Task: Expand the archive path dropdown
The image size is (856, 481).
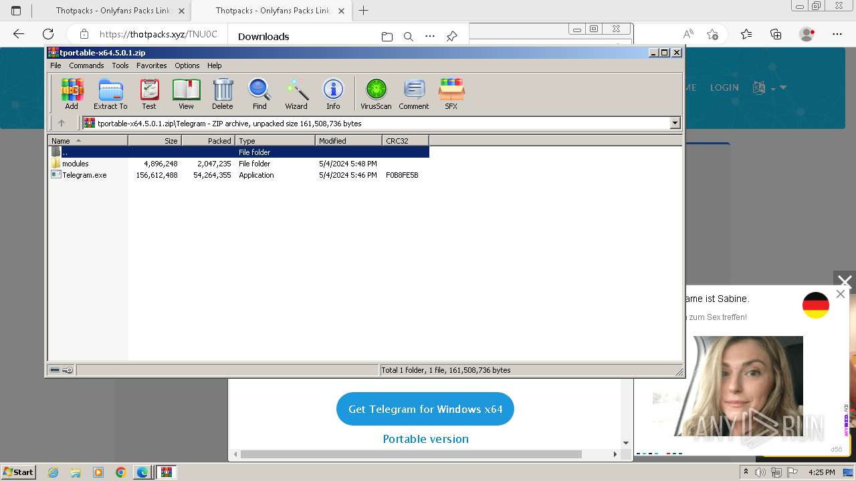Action: coord(675,123)
